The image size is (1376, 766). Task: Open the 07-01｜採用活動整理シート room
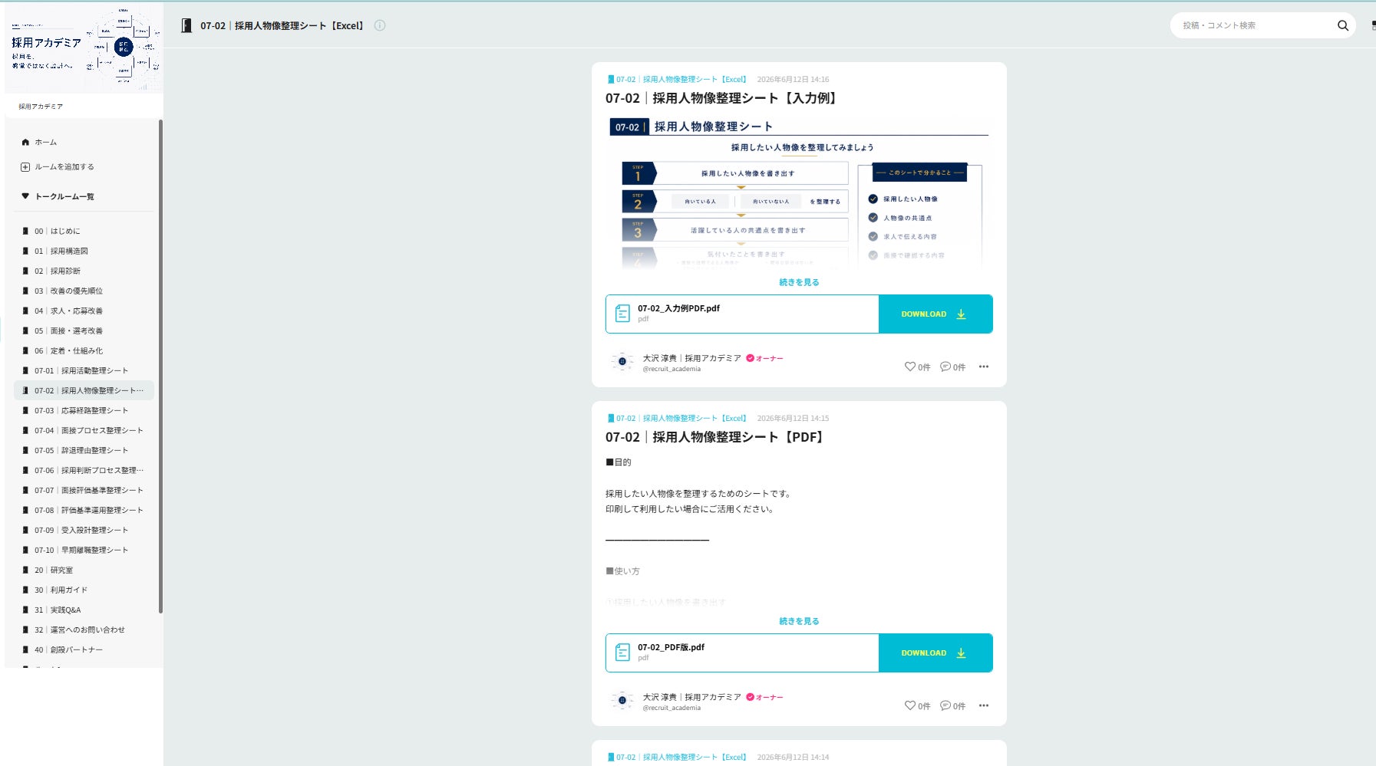[x=84, y=370]
